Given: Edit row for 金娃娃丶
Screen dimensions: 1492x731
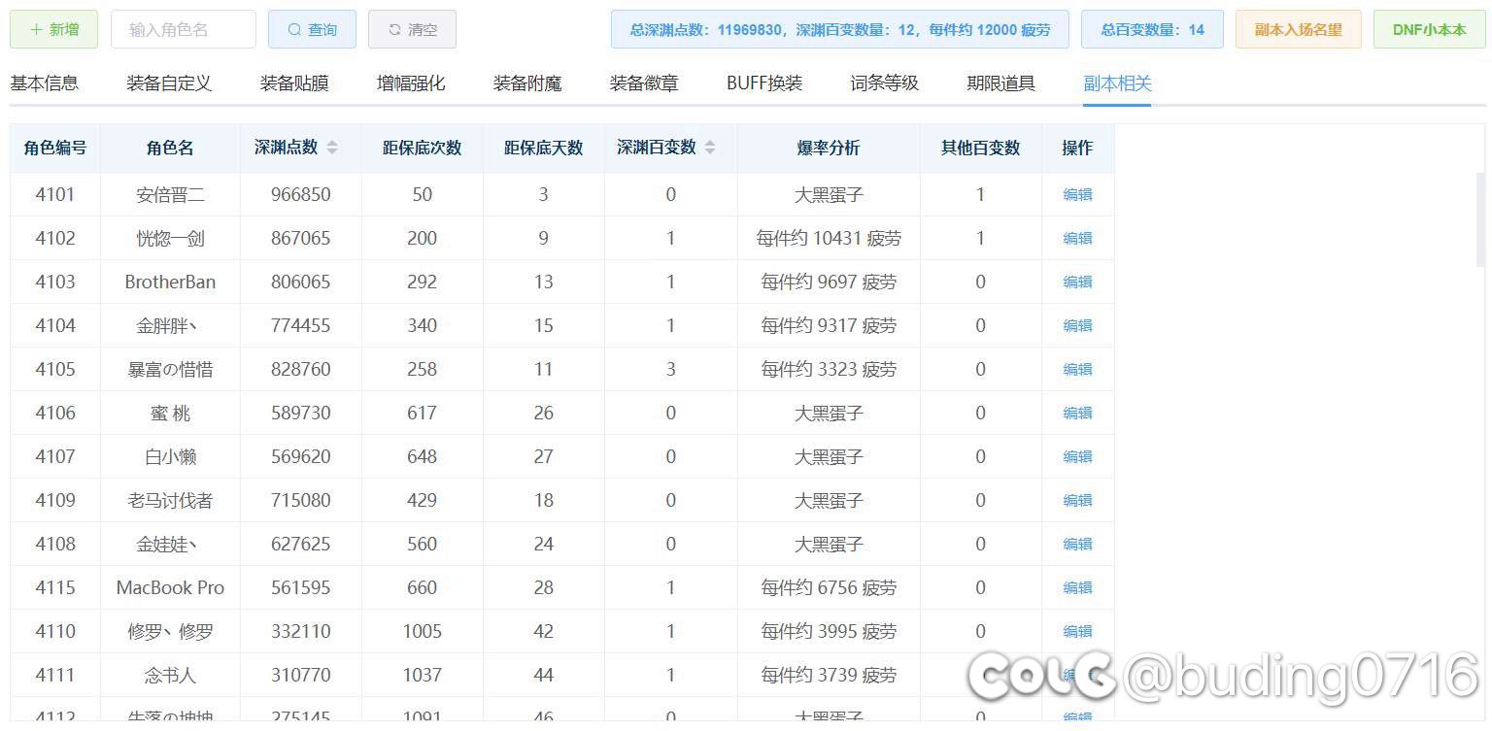Looking at the screenshot, I should pyautogui.click(x=1077, y=544).
